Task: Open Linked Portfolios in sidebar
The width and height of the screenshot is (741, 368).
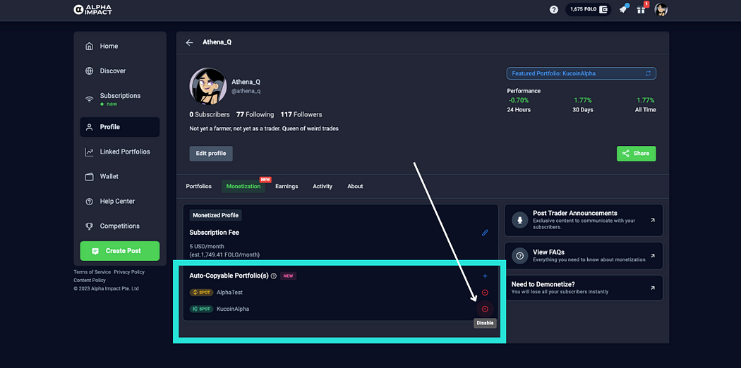Action: (119, 152)
